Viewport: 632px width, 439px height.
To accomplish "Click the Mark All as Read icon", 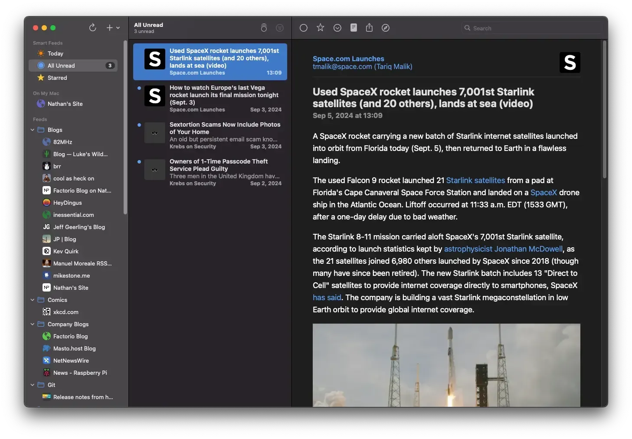I will tap(264, 28).
